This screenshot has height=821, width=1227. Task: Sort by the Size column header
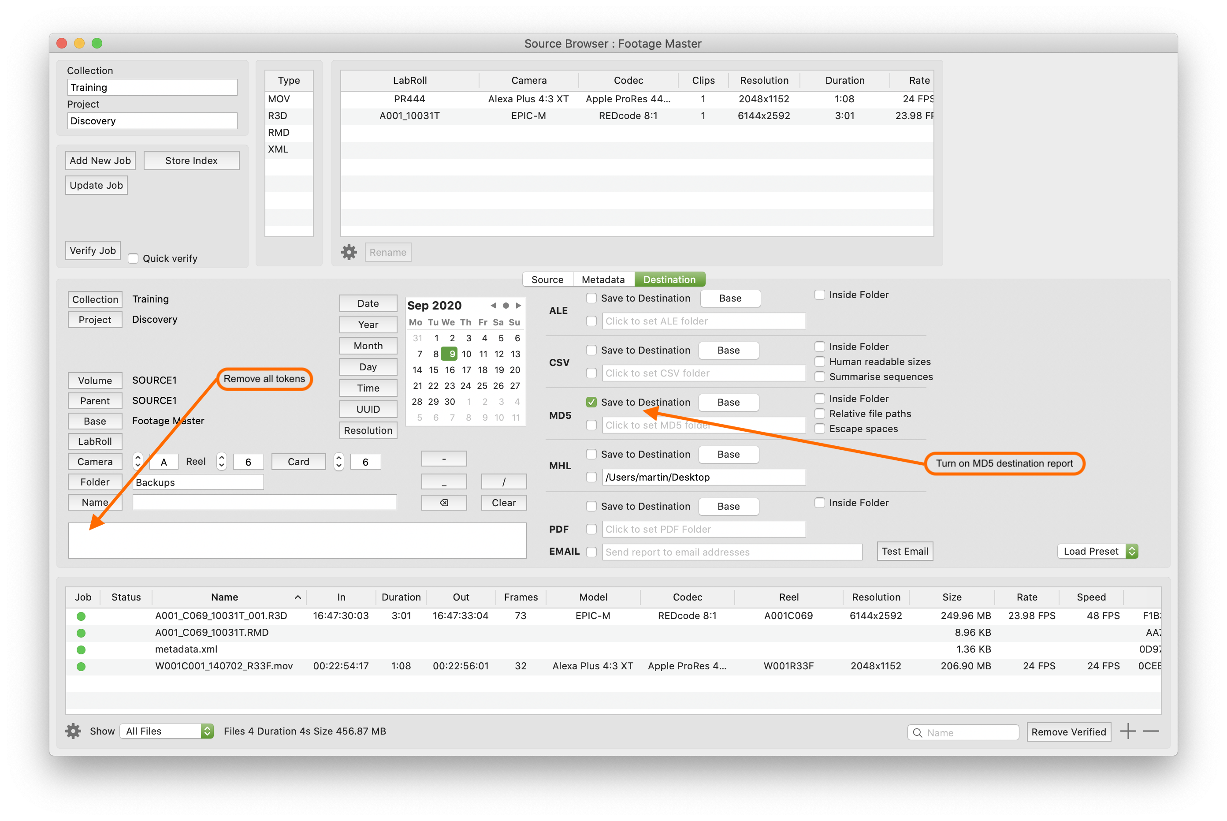(951, 597)
